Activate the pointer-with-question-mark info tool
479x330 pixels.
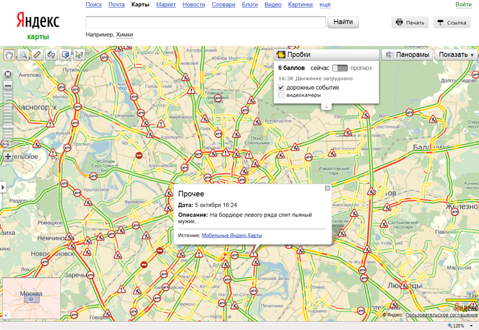79,55
